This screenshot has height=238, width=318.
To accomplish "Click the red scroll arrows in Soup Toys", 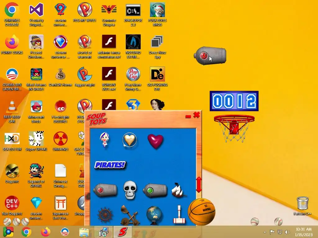I will pyautogui.click(x=198, y=185).
